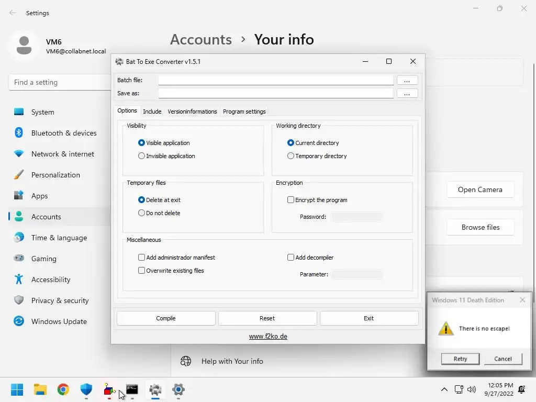The width and height of the screenshot is (536, 402).
Task: Click the decompiler Parameter field
Action: click(357, 274)
